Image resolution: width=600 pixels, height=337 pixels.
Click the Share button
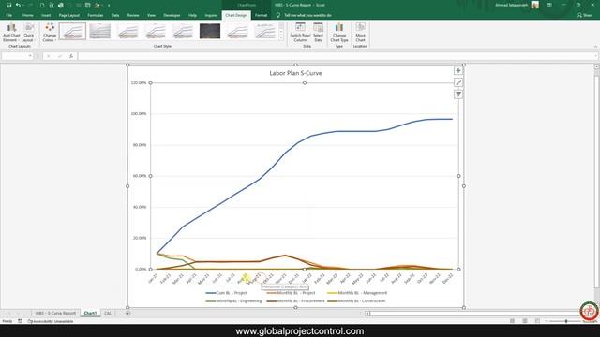(x=585, y=15)
